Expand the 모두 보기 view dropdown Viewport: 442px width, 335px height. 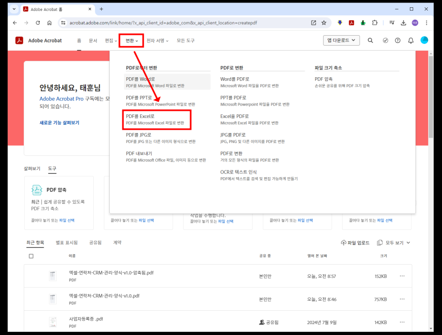(394, 243)
